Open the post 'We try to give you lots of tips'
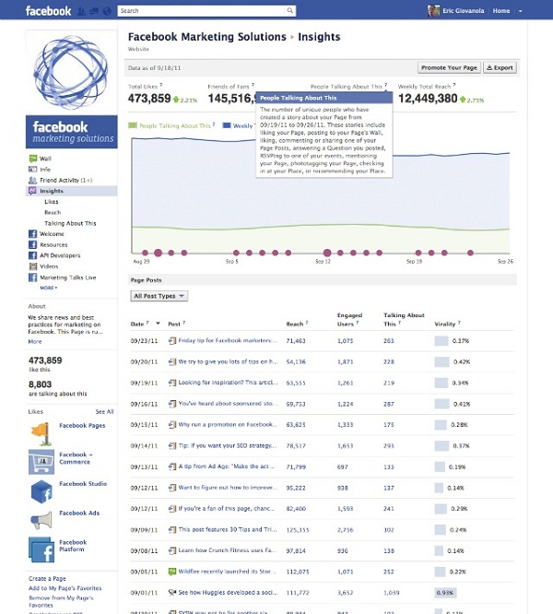The width and height of the screenshot is (553, 614). pyautogui.click(x=228, y=361)
